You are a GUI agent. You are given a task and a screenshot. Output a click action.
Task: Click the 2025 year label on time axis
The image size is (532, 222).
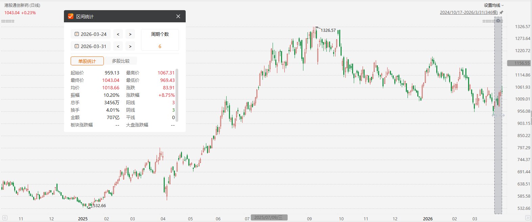pos(83,219)
